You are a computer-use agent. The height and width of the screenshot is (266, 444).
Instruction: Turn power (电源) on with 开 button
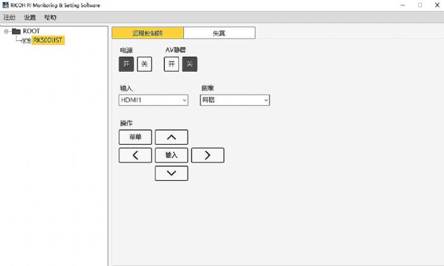click(126, 63)
